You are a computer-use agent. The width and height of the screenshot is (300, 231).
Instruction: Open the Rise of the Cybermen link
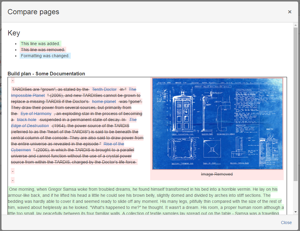(114, 144)
